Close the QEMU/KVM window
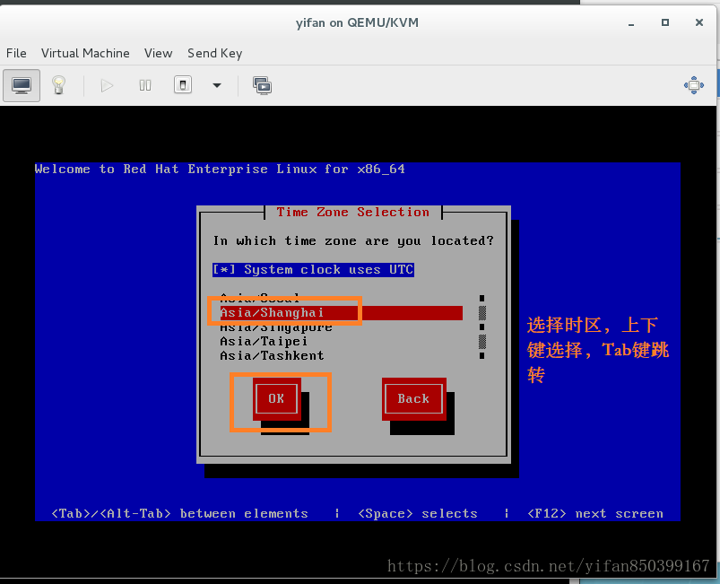 (698, 22)
